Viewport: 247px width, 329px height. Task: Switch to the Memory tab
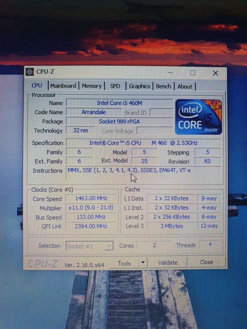click(91, 86)
